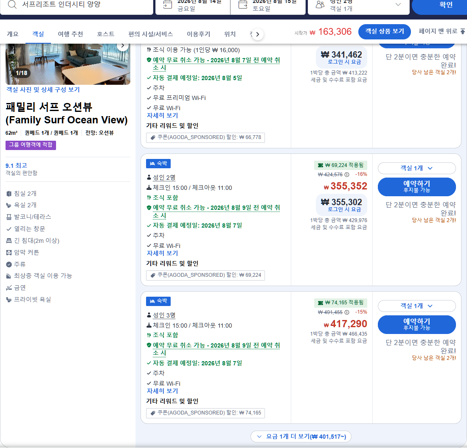Click starting price ₩163,306
The width and height of the screenshot is (467, 448).
[x=331, y=31]
